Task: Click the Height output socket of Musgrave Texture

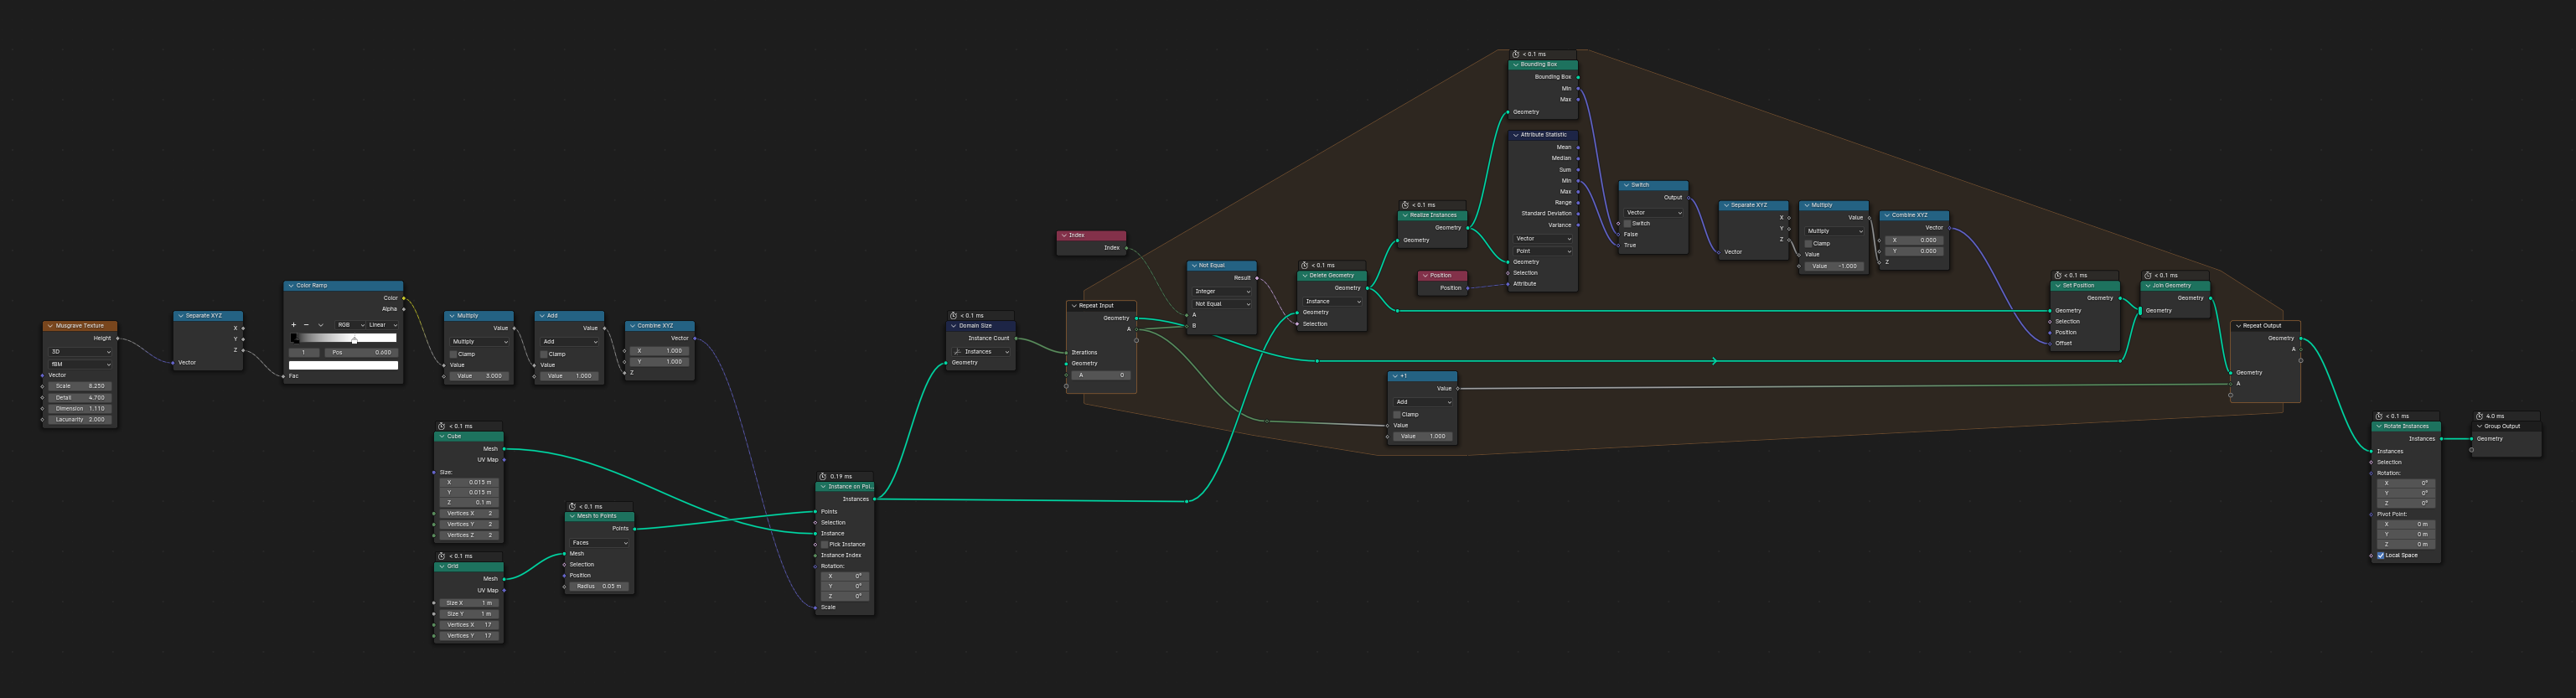Action: (x=118, y=338)
